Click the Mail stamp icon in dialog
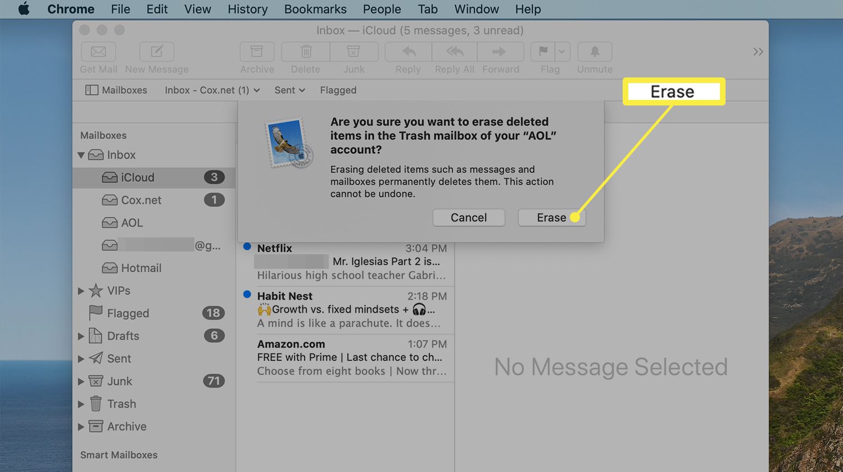The width and height of the screenshot is (843, 472). point(288,143)
